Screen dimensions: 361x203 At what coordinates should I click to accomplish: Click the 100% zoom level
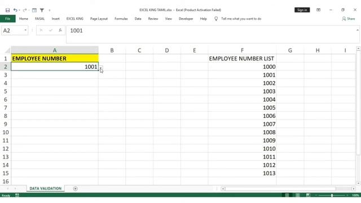355,195
